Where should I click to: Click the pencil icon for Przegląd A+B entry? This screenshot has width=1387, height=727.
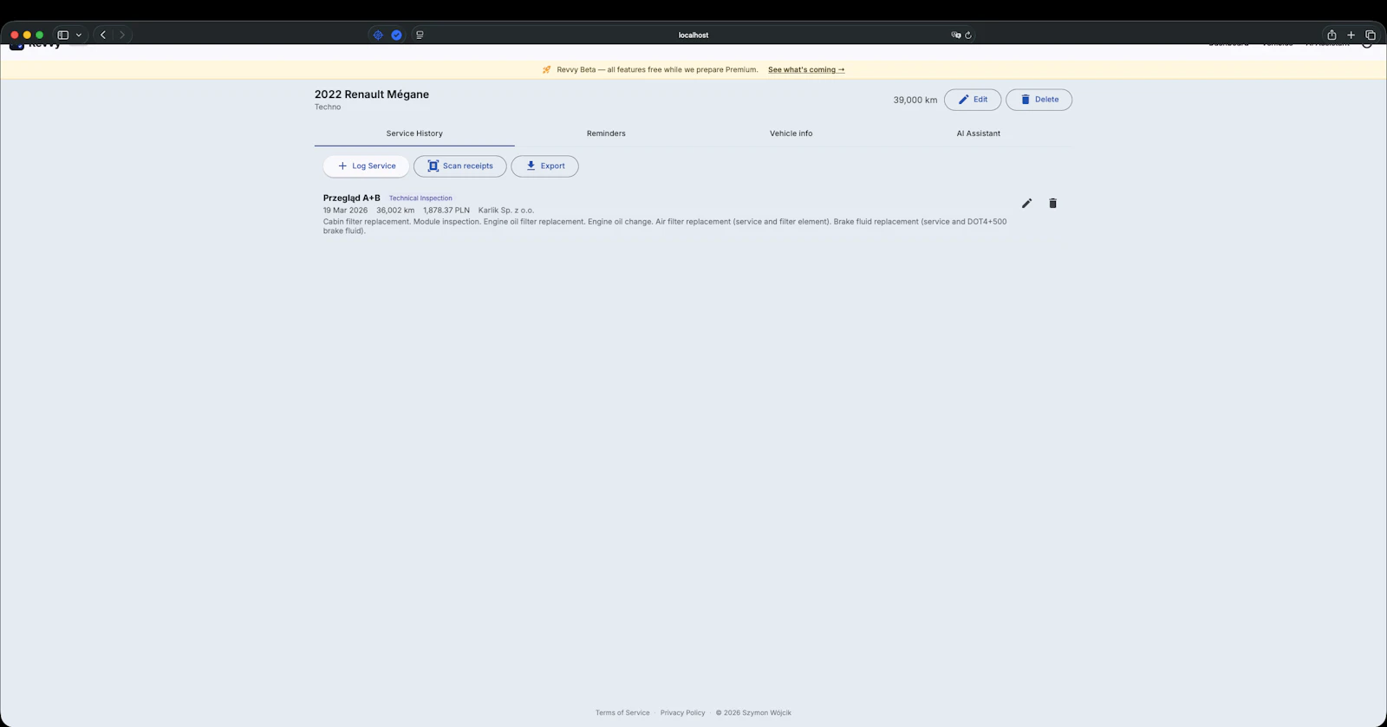1026,204
